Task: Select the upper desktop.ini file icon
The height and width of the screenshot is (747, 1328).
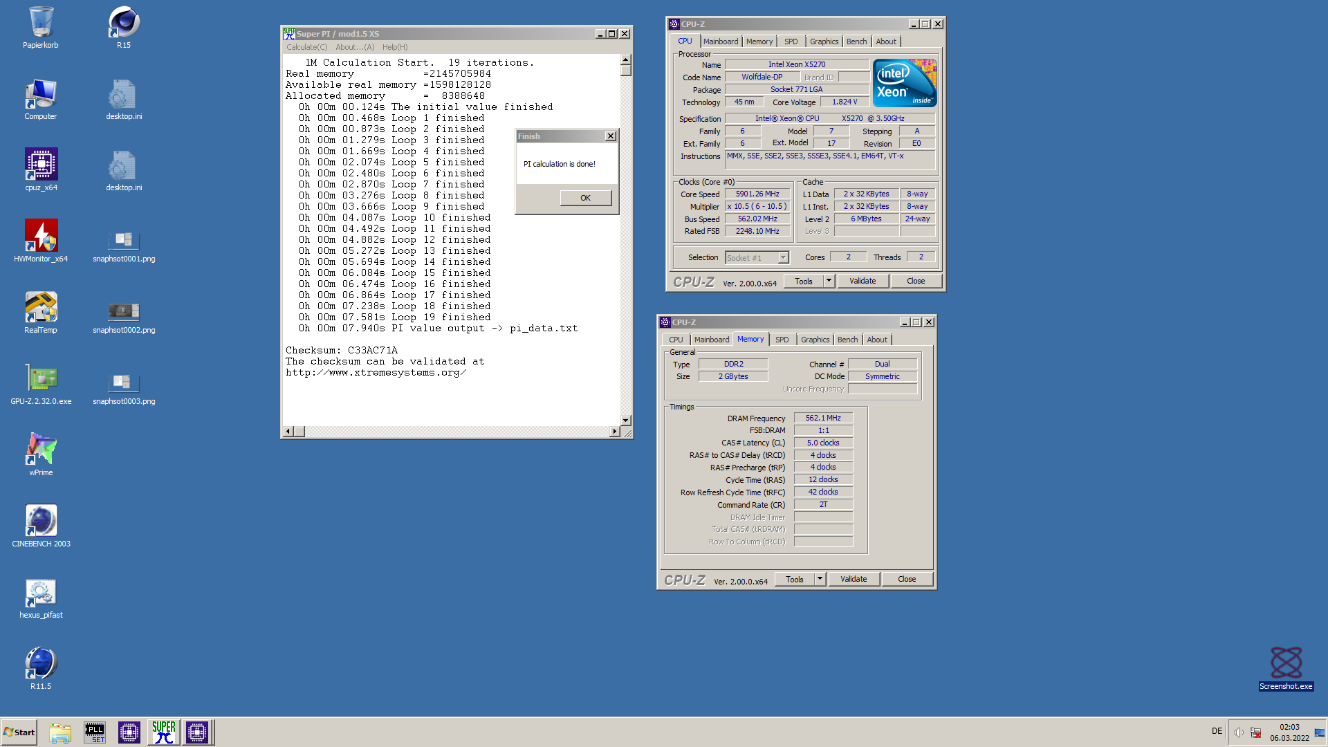Action: pyautogui.click(x=124, y=99)
